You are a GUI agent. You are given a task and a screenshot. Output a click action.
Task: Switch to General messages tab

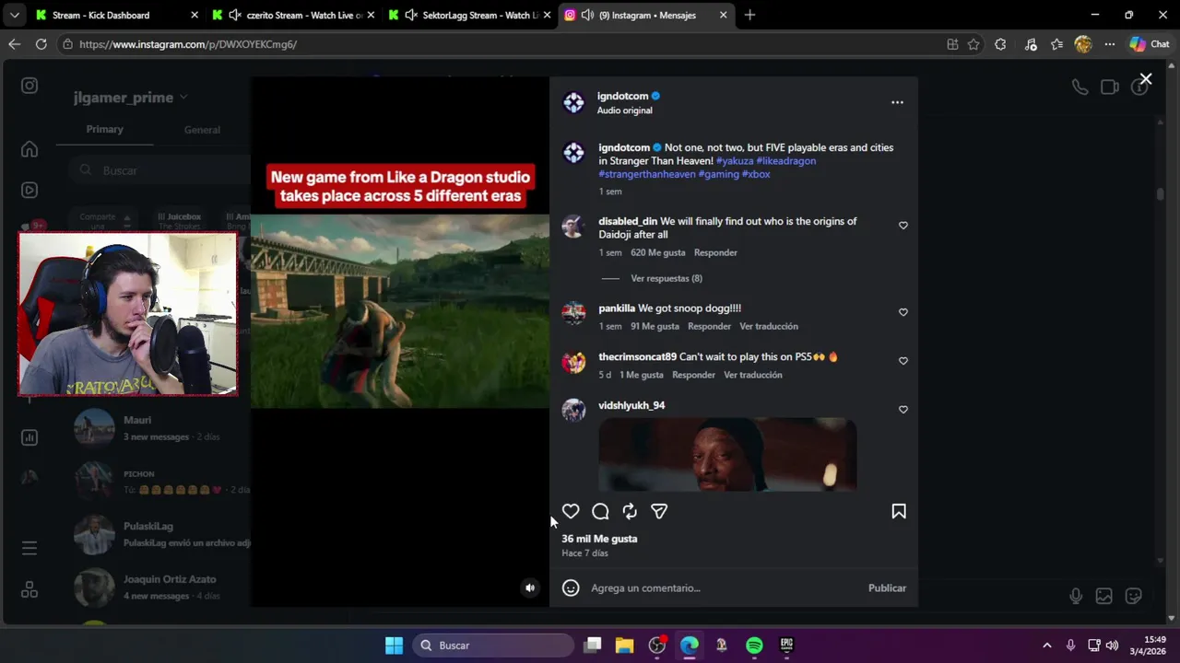click(x=202, y=130)
